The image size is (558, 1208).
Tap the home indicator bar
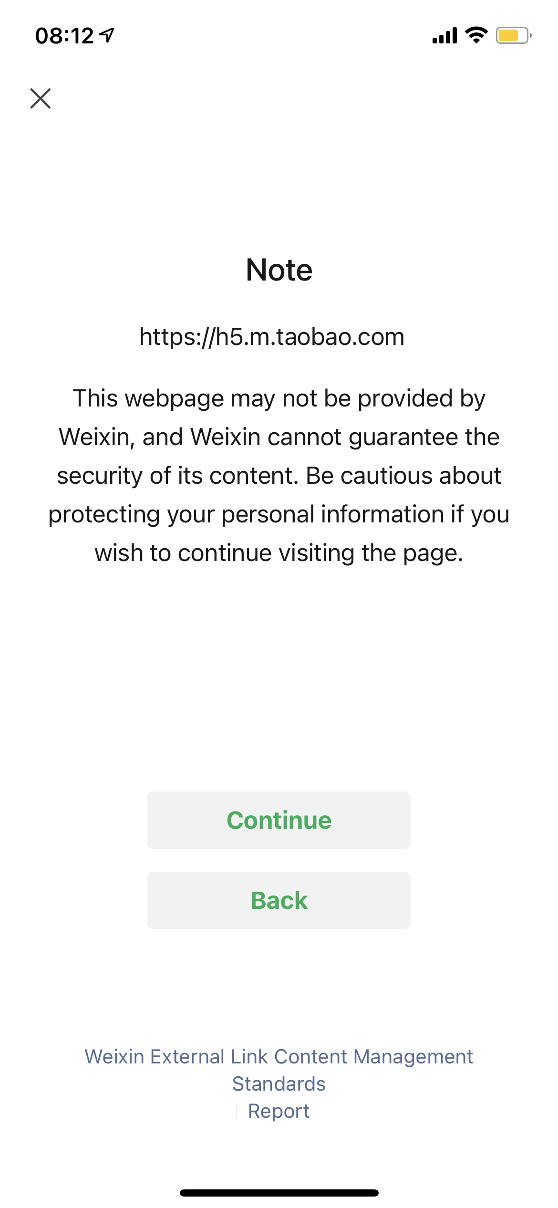279,1193
